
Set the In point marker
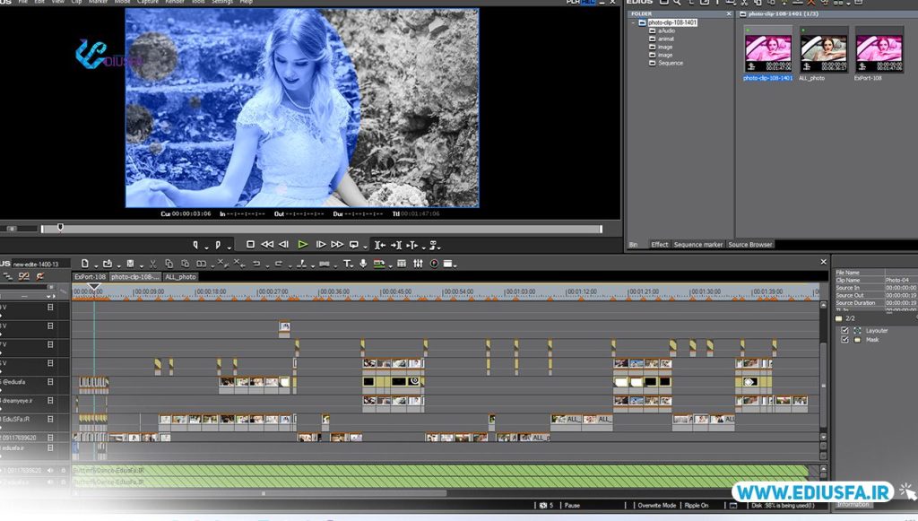coord(195,245)
